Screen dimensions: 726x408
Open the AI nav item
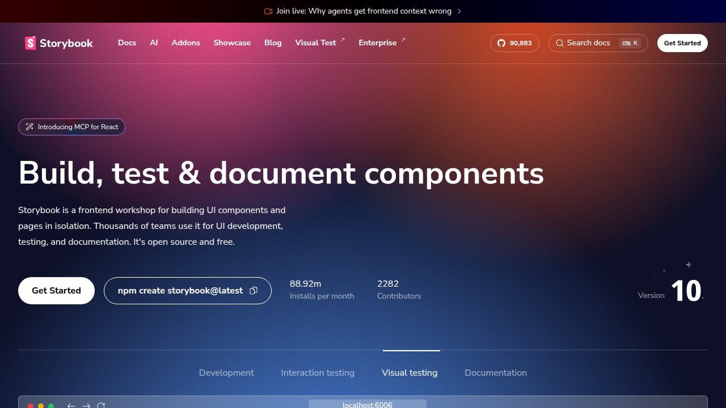pyautogui.click(x=154, y=43)
